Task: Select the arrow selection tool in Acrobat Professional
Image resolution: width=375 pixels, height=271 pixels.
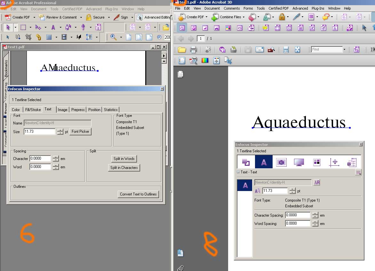Action: [8, 27]
